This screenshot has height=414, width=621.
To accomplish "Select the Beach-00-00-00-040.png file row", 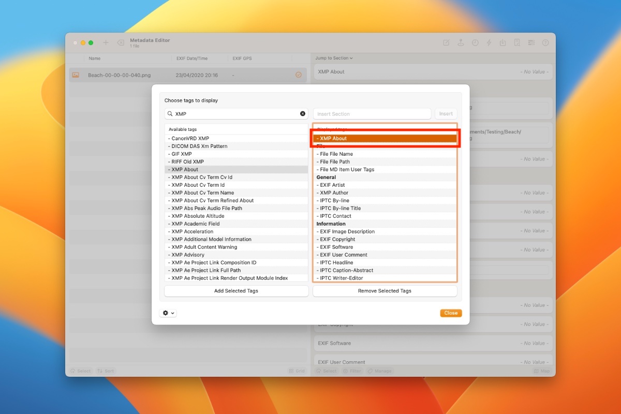I will (x=188, y=75).
